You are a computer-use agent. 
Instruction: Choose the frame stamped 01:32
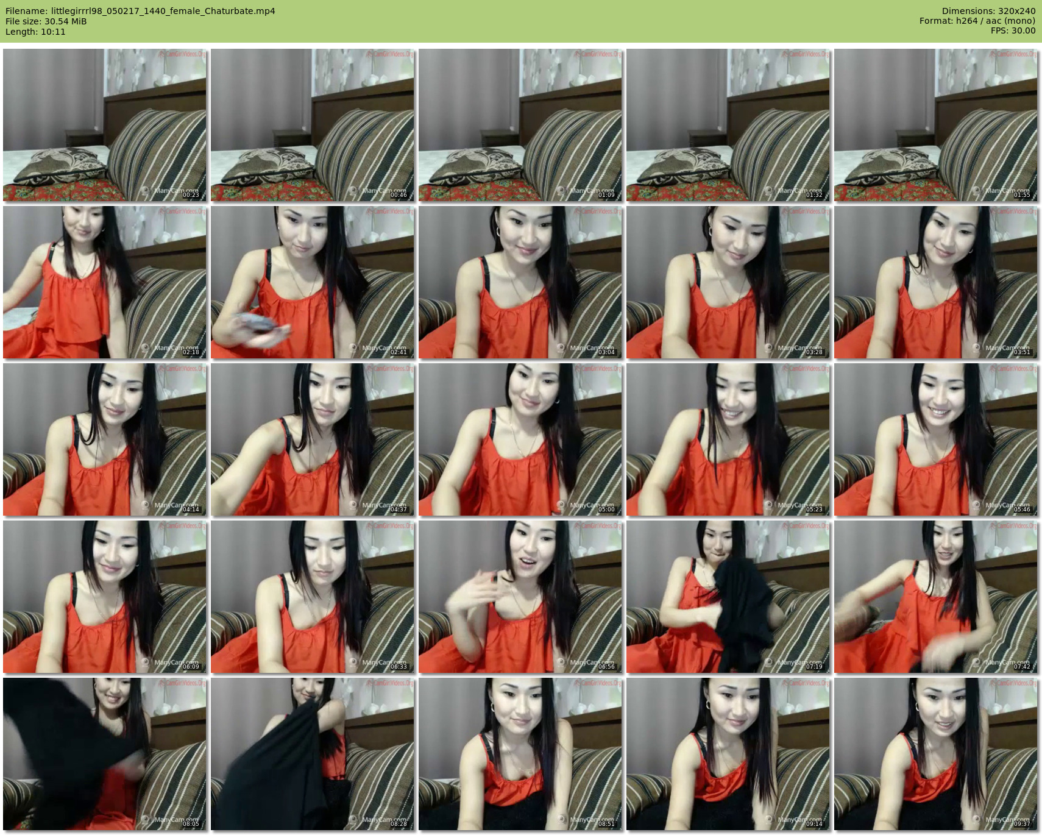(x=728, y=125)
